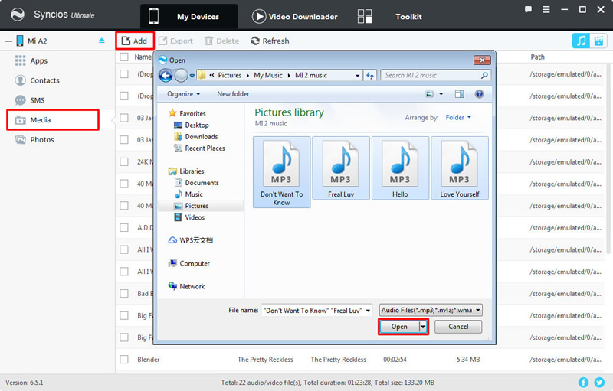Image resolution: width=613 pixels, height=391 pixels.
Task: Refresh the MI 2 music folder location
Action: (x=370, y=75)
